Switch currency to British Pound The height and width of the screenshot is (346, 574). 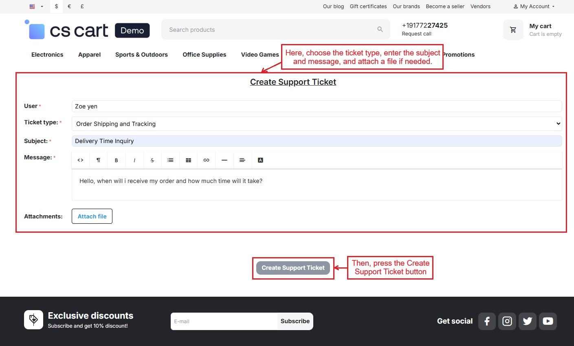[x=82, y=7]
